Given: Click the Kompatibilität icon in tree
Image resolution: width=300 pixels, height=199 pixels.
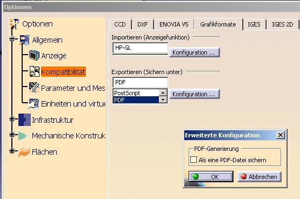Looking at the screenshot, I should tap(34, 71).
